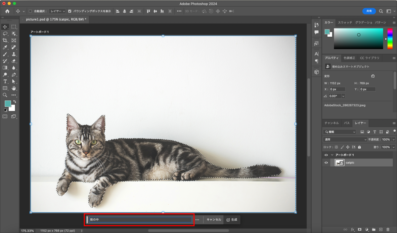Select the Move tool in the toolbox
Viewport: 397px width, 233px height.
click(x=5, y=27)
